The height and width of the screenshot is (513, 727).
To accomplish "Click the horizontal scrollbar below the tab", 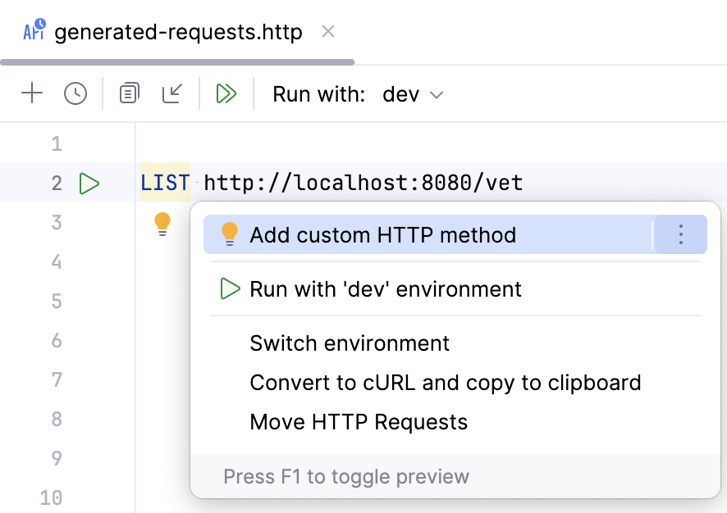I will [x=176, y=59].
